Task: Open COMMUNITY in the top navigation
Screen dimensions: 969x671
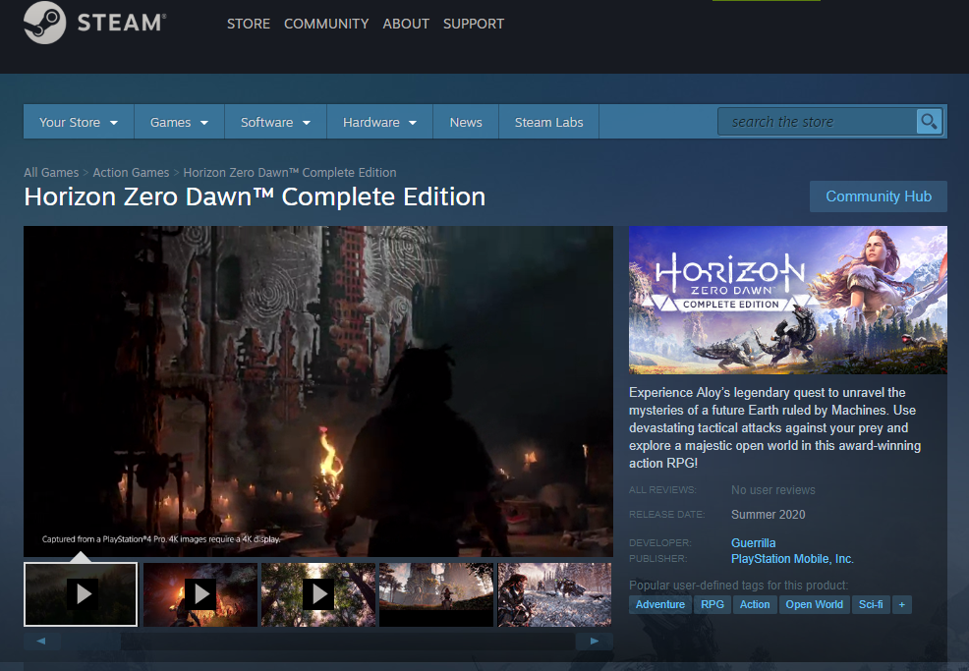Action: [326, 25]
